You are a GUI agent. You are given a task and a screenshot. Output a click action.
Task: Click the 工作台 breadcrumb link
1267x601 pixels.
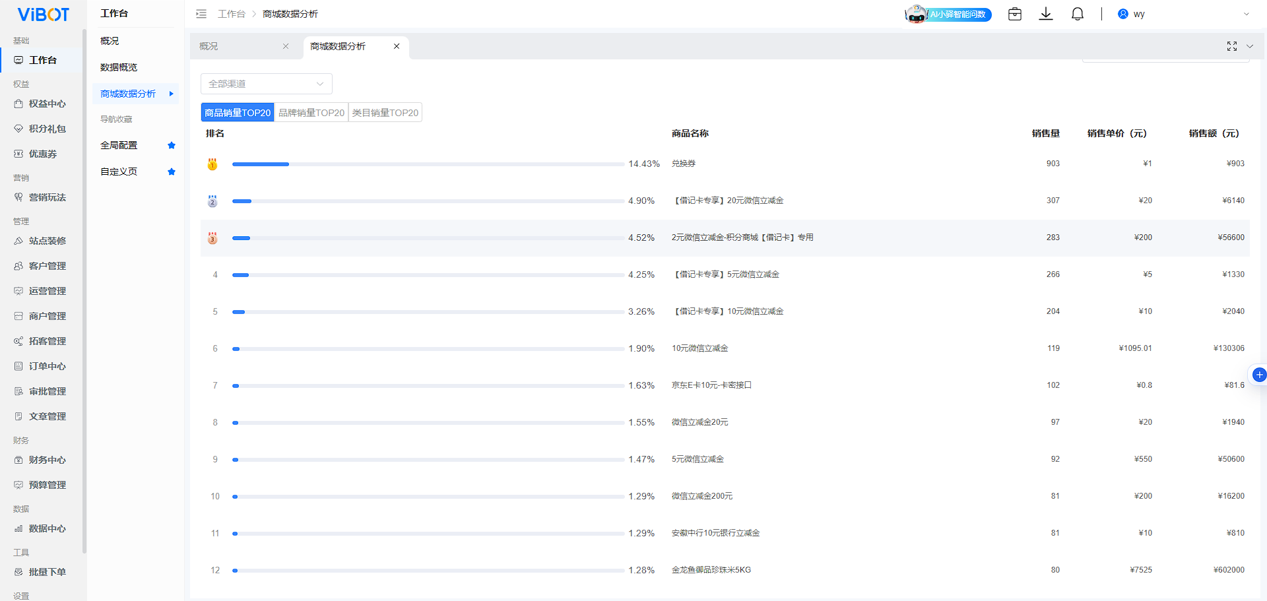[x=232, y=14]
